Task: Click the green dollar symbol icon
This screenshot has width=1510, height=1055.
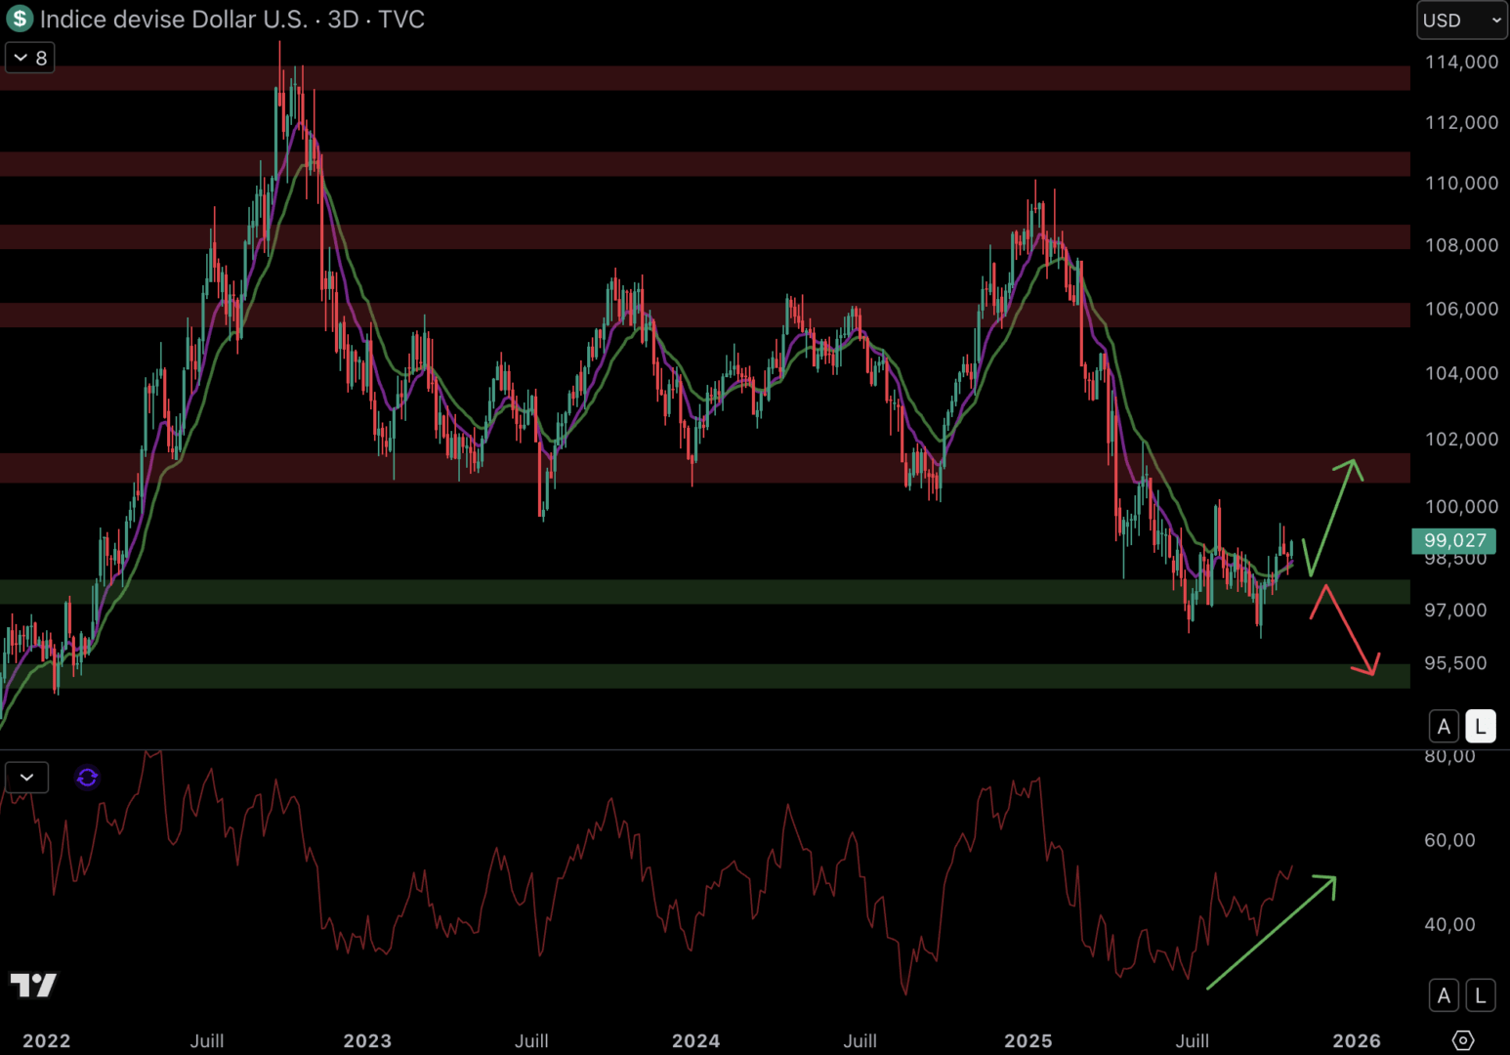Action: click(x=20, y=19)
